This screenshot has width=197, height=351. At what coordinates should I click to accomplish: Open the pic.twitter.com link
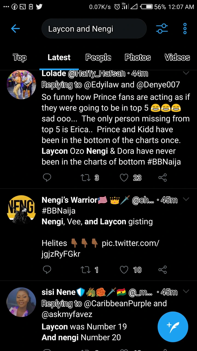click(x=100, y=248)
